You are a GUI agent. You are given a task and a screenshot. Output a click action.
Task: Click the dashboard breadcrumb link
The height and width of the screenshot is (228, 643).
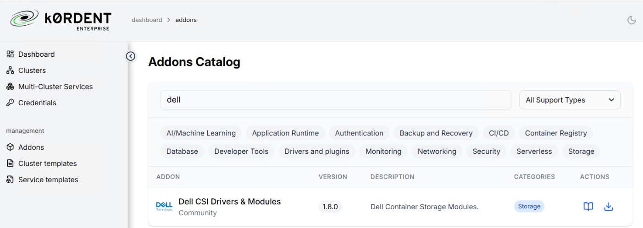click(147, 20)
